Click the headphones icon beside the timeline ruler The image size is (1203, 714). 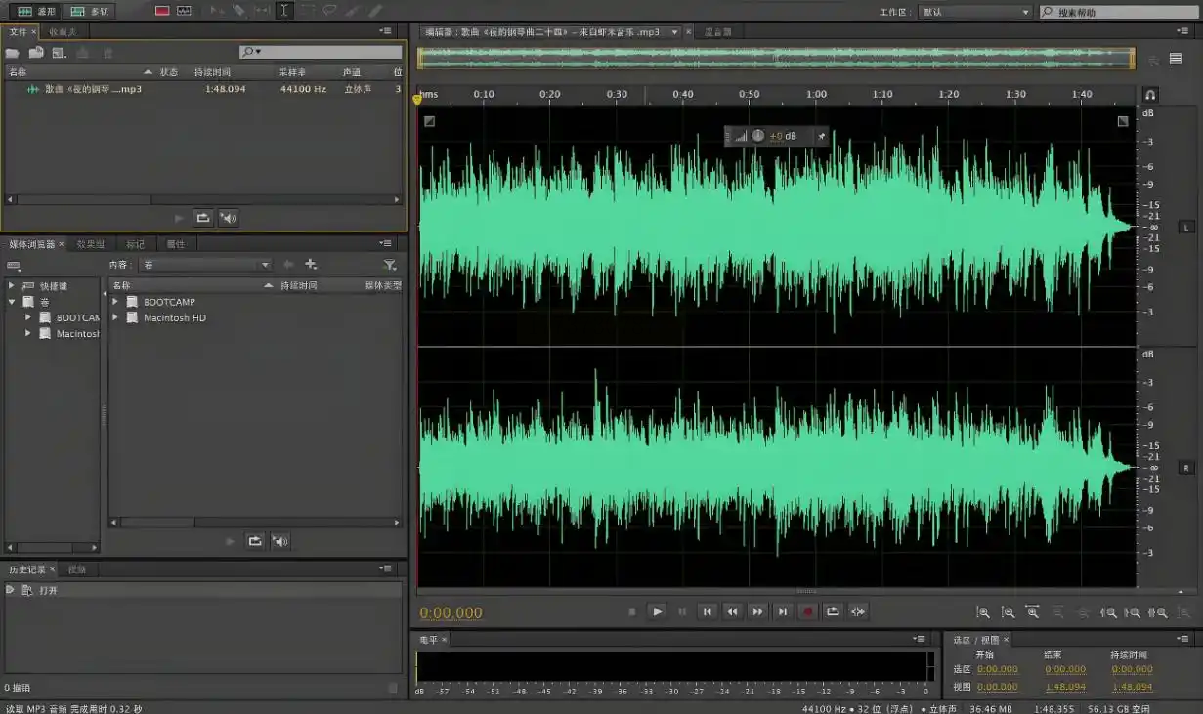pyautogui.click(x=1150, y=95)
